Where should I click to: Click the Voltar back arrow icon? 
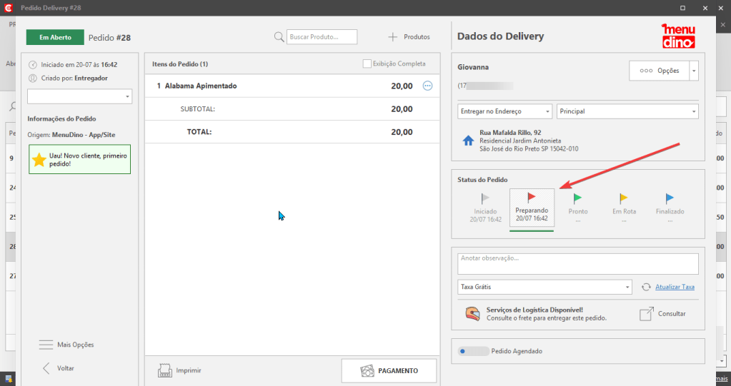coord(46,368)
